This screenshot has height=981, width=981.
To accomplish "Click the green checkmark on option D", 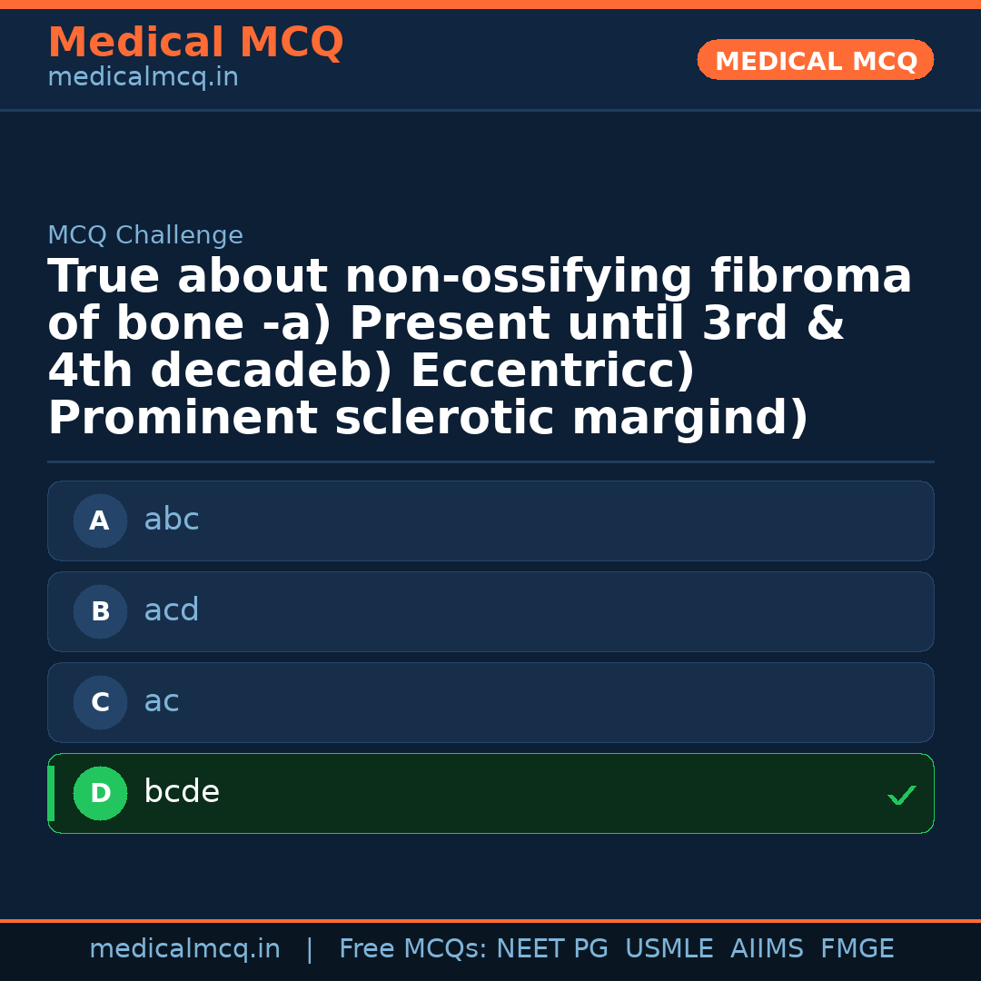I will pyautogui.click(x=901, y=796).
